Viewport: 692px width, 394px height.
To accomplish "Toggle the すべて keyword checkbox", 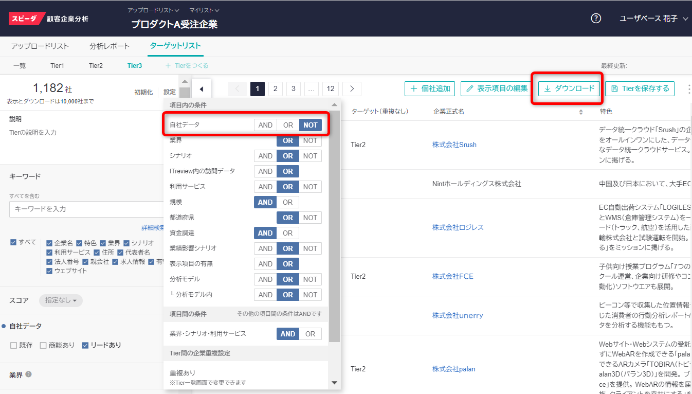I will point(14,242).
